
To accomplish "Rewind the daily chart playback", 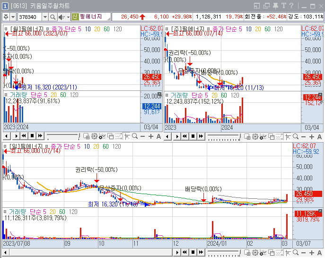I will click(x=184, y=252).
